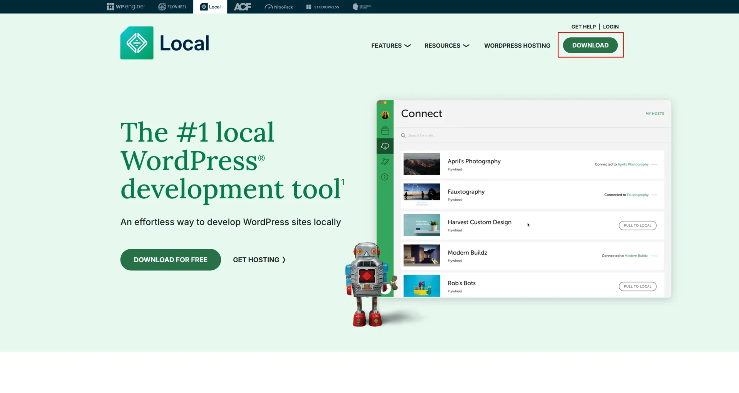
Task: Click the help question mark sidebar icon
Action: pyautogui.click(x=385, y=177)
